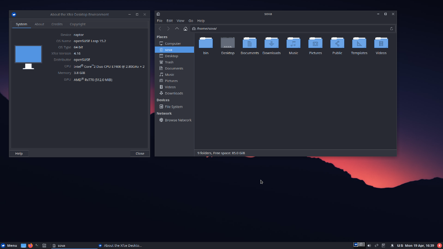Select Computer in Places sidebar
This screenshot has width=443, height=249.
(174, 43)
